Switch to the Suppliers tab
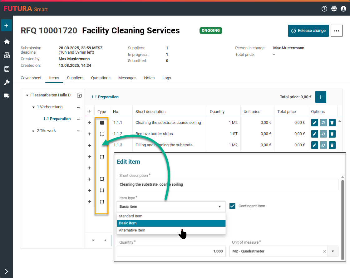This screenshot has height=278, width=350. tap(75, 78)
